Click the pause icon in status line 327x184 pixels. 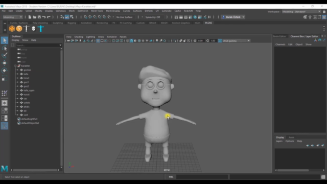[209, 17]
